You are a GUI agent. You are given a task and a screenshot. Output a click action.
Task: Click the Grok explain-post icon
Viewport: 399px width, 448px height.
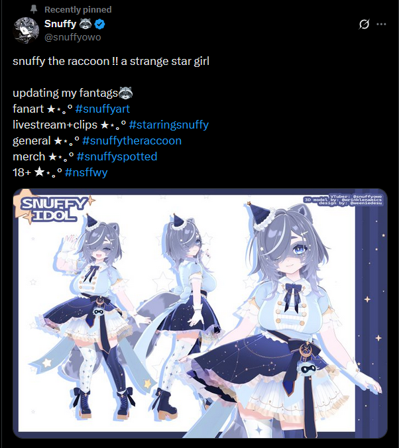364,25
